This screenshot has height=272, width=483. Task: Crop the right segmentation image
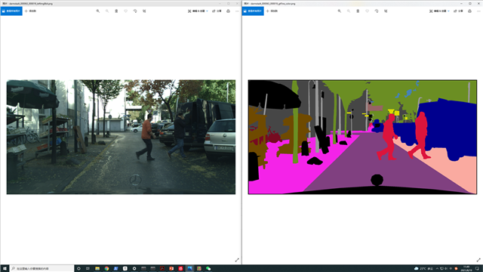tap(386, 11)
